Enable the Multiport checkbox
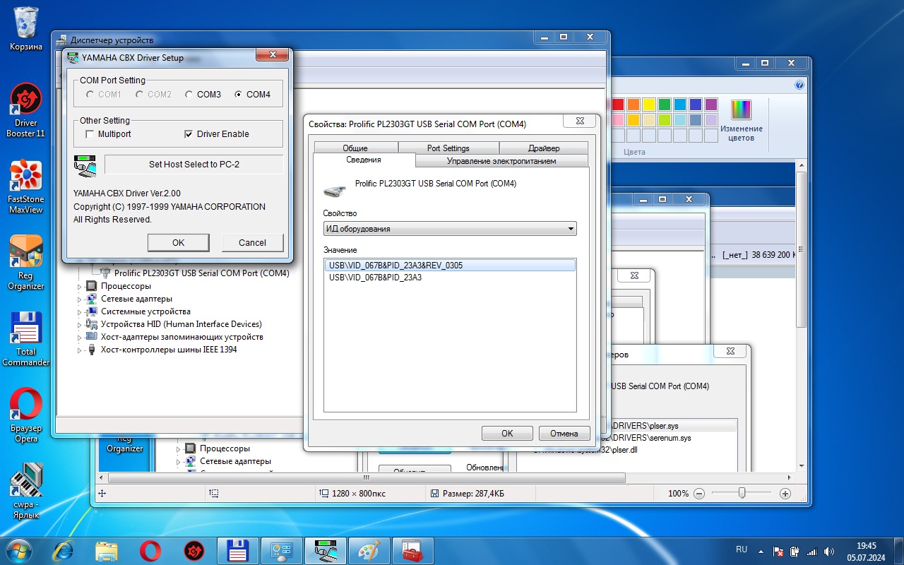 pos(90,134)
